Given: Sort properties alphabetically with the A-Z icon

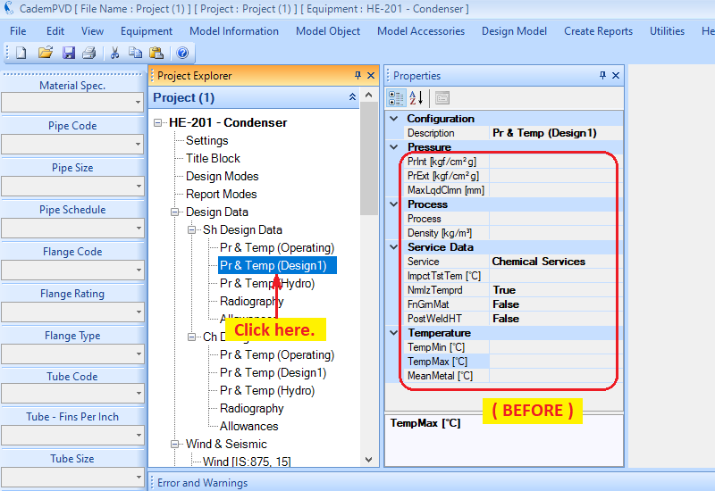Looking at the screenshot, I should coord(416,97).
